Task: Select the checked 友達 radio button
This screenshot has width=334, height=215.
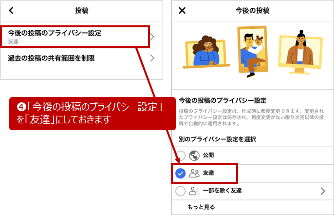Action: coord(181,174)
